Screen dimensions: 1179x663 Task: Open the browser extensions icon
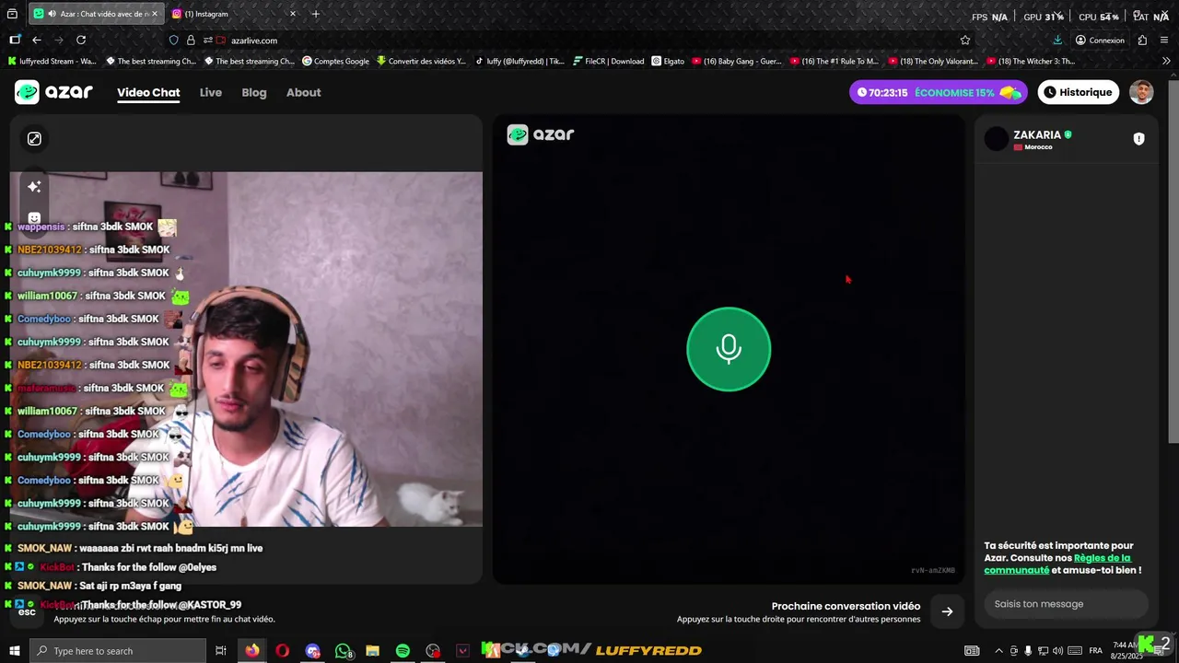coord(1142,40)
